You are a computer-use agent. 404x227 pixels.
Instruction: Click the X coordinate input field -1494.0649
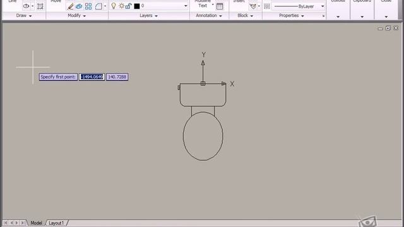(92, 77)
